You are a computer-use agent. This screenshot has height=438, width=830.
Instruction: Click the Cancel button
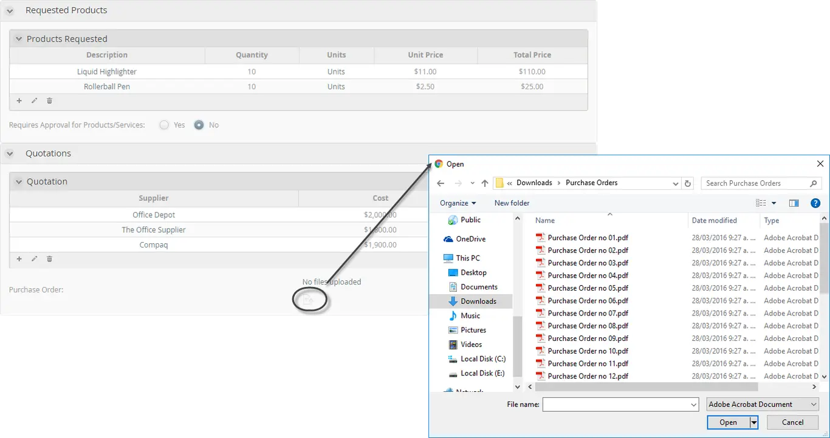pos(792,422)
